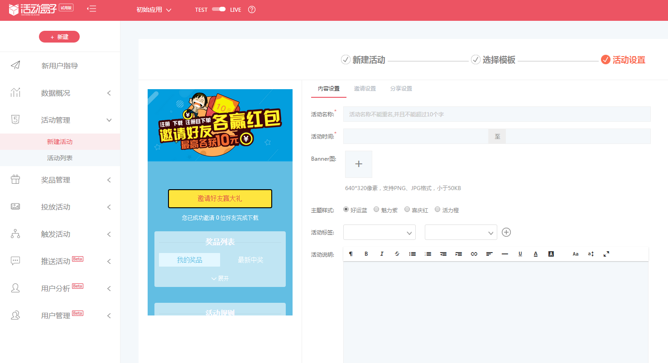This screenshot has height=363, width=668.
Task: Open the underline formatting tool
Action: [520, 253]
